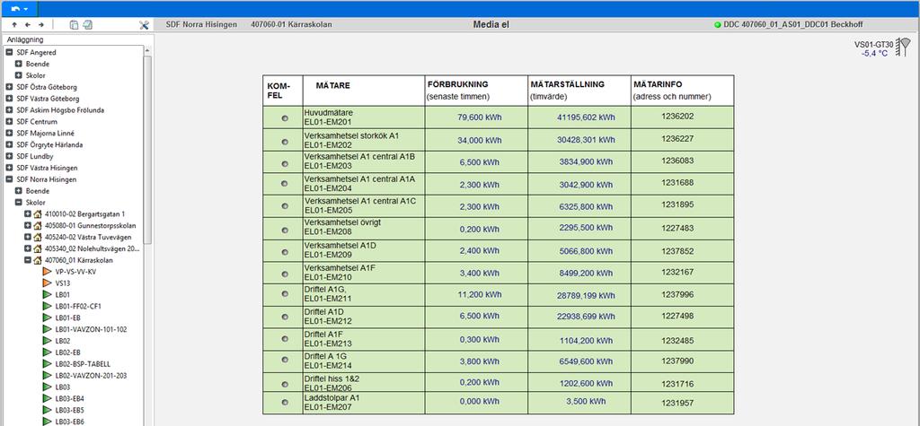Click KOM-FEL indicator for EL01-EM209 row
The image size is (920, 426).
coord(285,252)
